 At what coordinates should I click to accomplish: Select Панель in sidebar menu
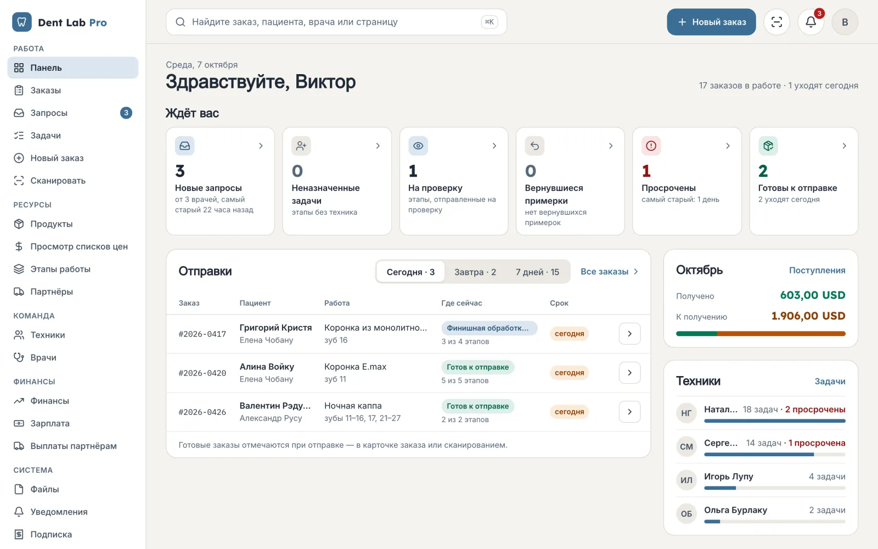pyautogui.click(x=72, y=68)
